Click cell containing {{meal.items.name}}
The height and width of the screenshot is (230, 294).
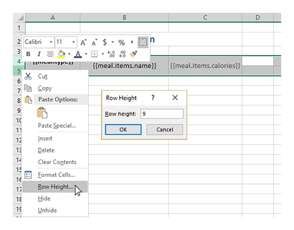pyautogui.click(x=125, y=66)
